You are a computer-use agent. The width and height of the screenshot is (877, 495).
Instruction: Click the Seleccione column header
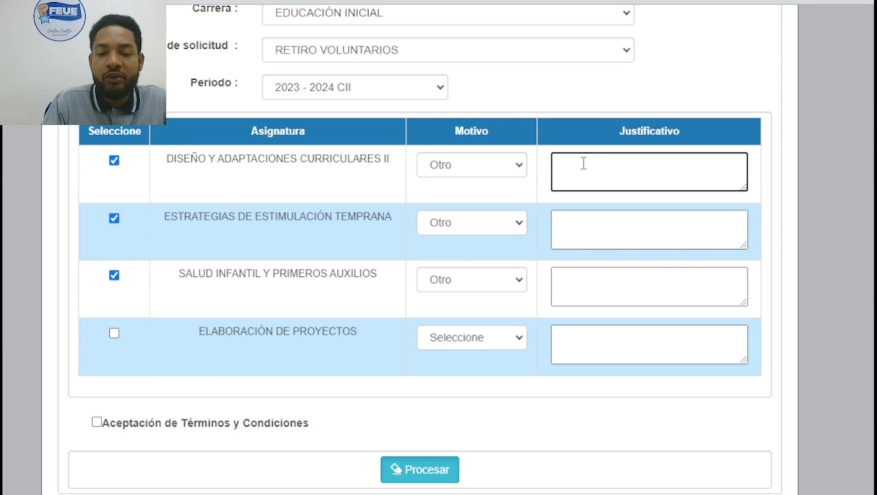[114, 131]
